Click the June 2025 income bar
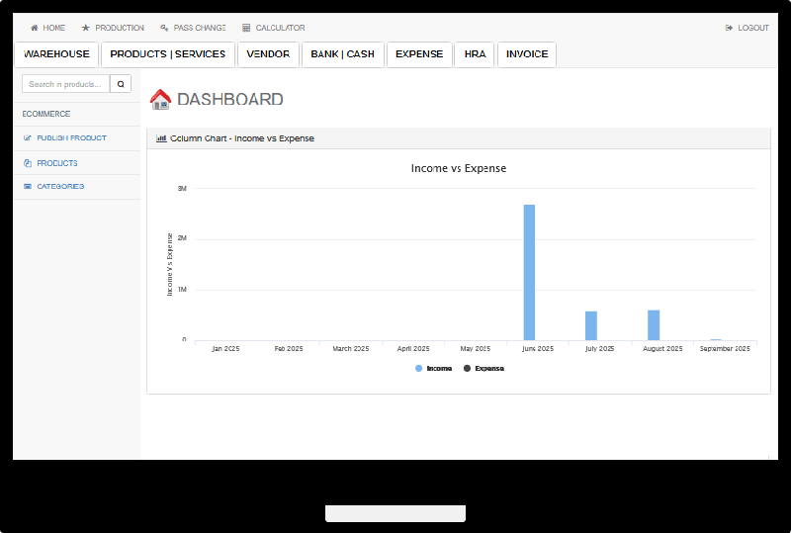 click(x=529, y=272)
